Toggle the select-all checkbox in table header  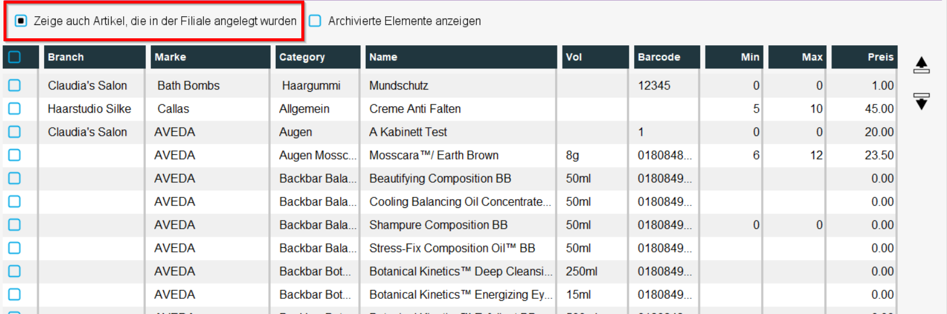pos(15,57)
